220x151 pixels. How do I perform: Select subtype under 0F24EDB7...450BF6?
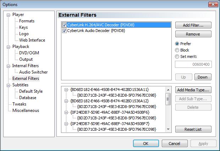point(117,118)
